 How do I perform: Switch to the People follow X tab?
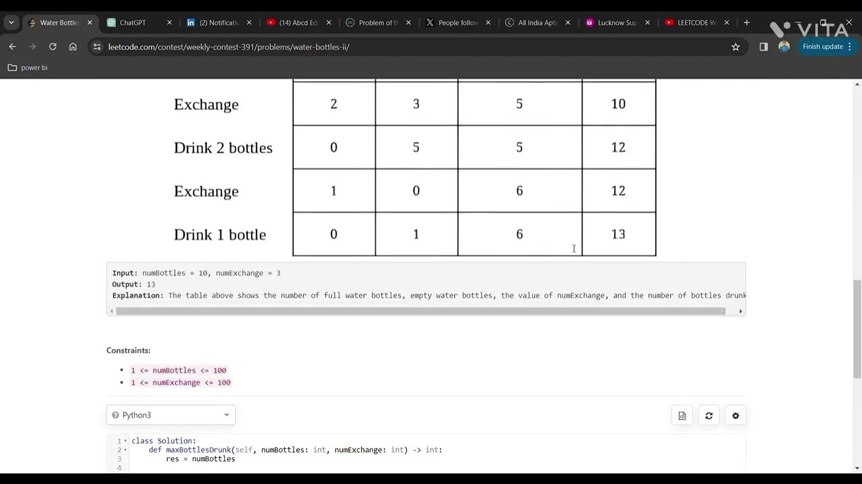pos(458,22)
